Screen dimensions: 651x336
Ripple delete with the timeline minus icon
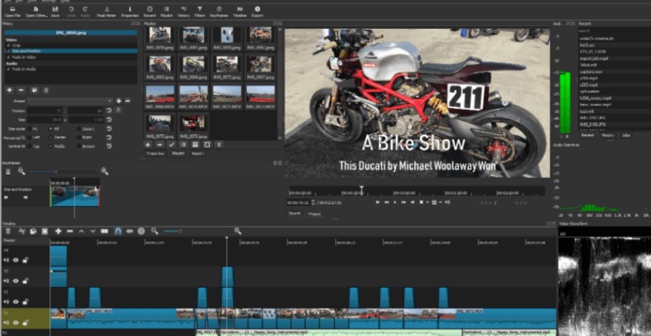point(70,231)
